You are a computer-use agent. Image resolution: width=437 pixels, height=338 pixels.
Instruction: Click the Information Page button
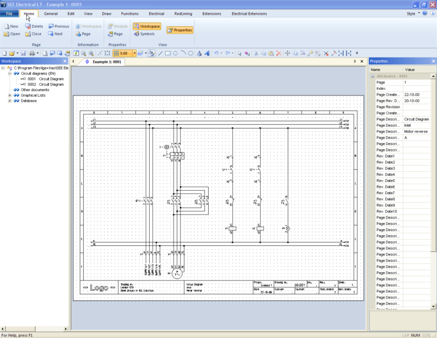pyautogui.click(x=83, y=34)
